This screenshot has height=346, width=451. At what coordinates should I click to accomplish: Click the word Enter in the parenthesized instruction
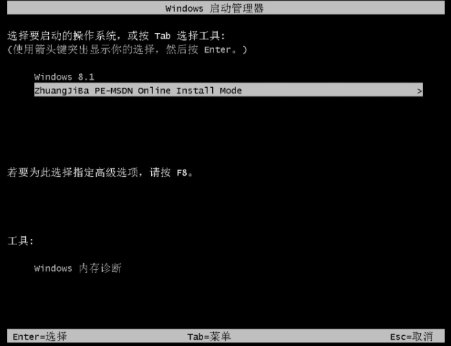[218, 49]
